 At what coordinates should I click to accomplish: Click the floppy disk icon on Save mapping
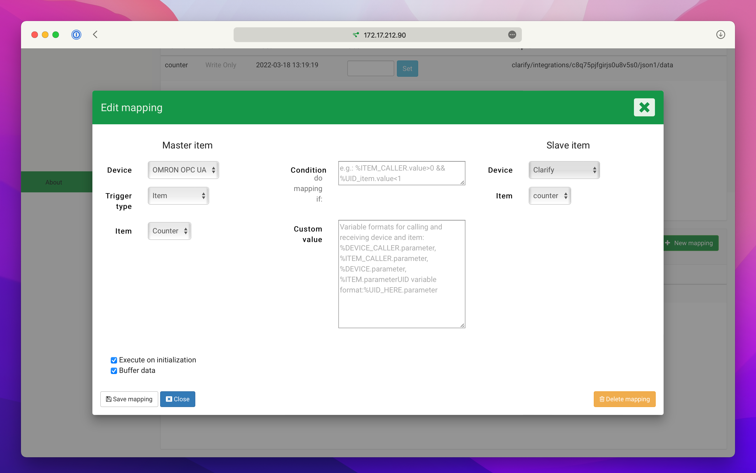(x=108, y=399)
